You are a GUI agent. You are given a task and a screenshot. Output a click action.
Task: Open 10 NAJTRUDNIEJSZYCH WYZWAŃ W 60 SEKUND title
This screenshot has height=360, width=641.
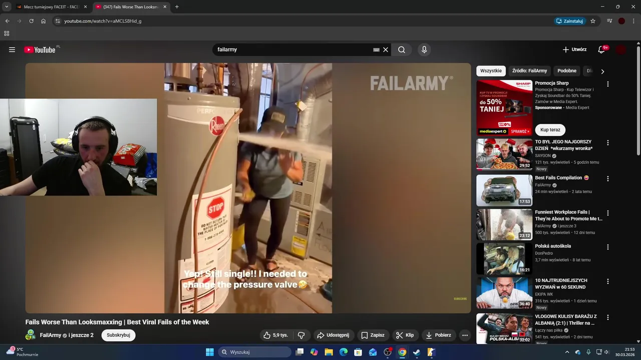point(561,284)
